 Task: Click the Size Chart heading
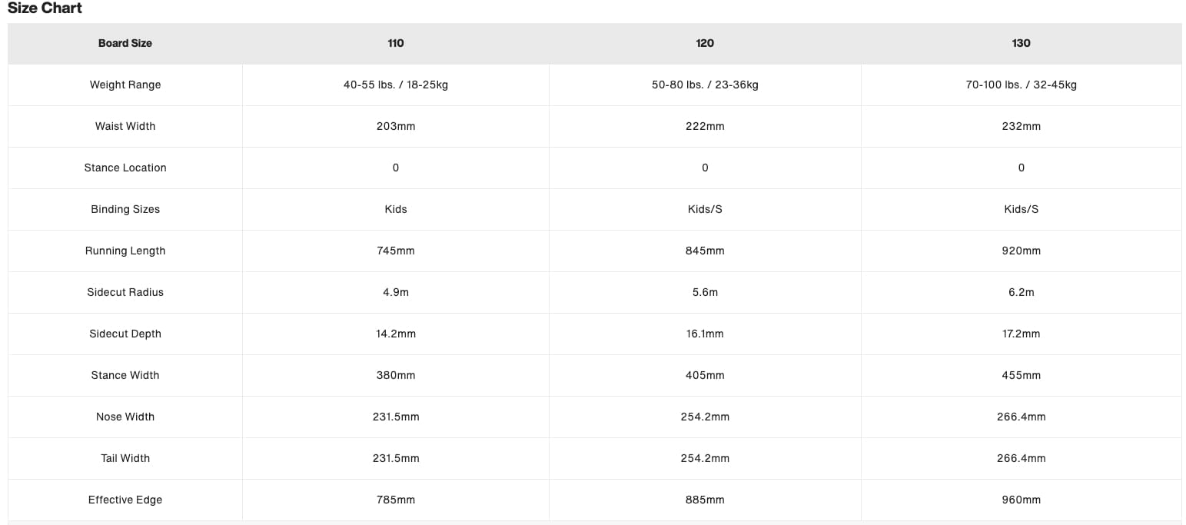(45, 8)
